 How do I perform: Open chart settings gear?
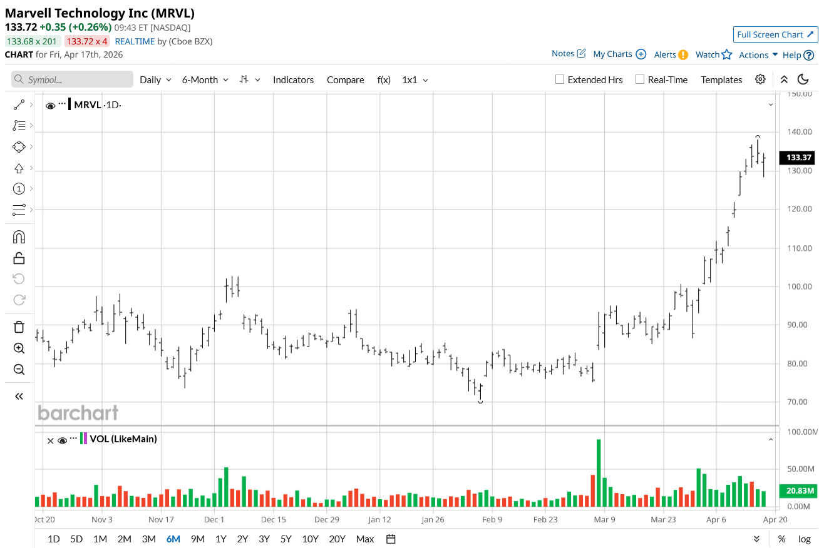coord(760,79)
